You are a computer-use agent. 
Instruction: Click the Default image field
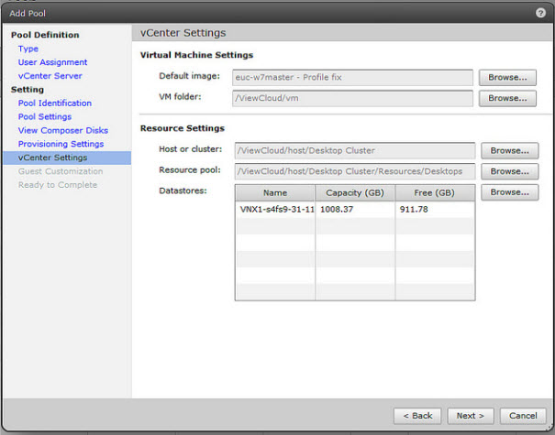(x=352, y=78)
